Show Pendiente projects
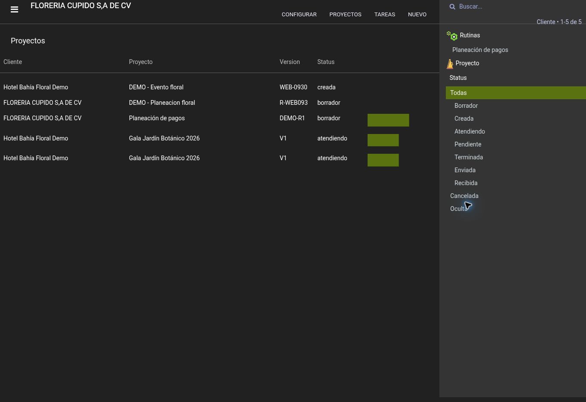The width and height of the screenshot is (586, 402). (x=468, y=144)
